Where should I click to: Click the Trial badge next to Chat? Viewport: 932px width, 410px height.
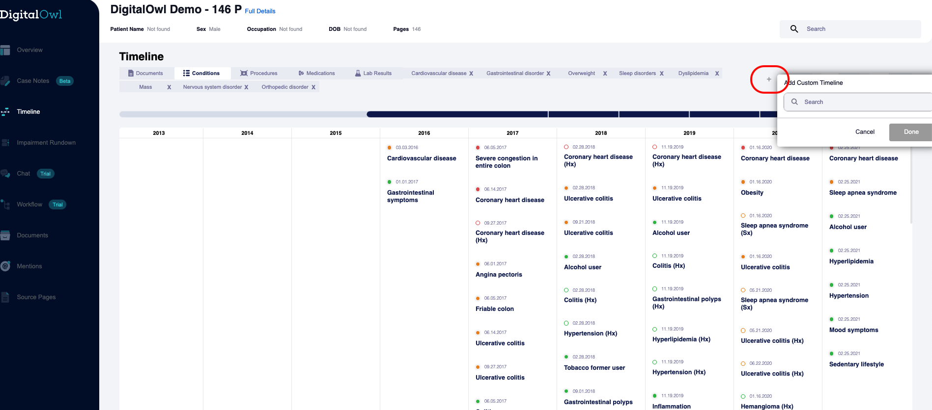(x=45, y=174)
